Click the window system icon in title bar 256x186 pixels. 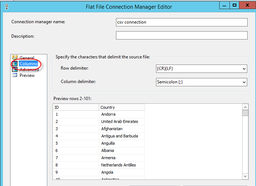pyautogui.click(x=7, y=6)
